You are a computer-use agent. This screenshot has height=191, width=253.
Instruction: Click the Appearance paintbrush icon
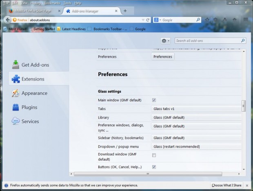[16, 93]
